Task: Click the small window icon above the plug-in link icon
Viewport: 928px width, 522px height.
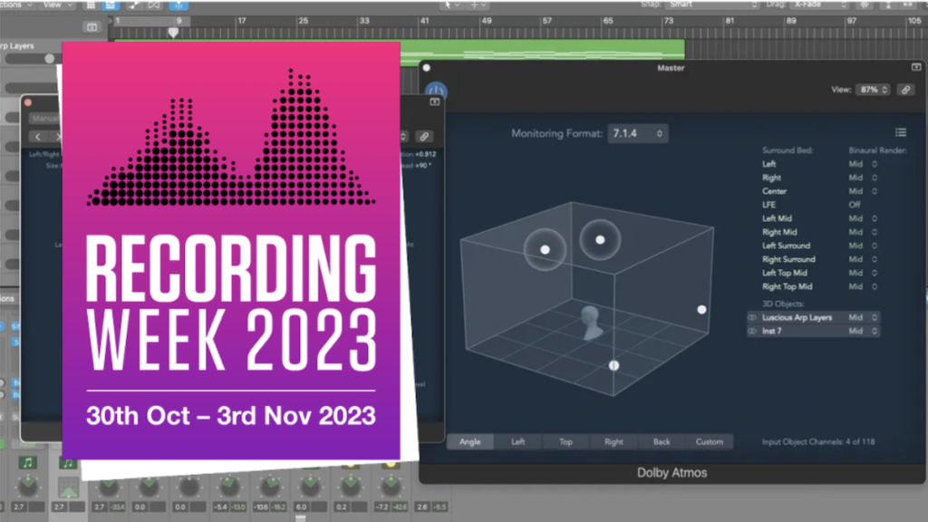Action: pyautogui.click(x=434, y=101)
